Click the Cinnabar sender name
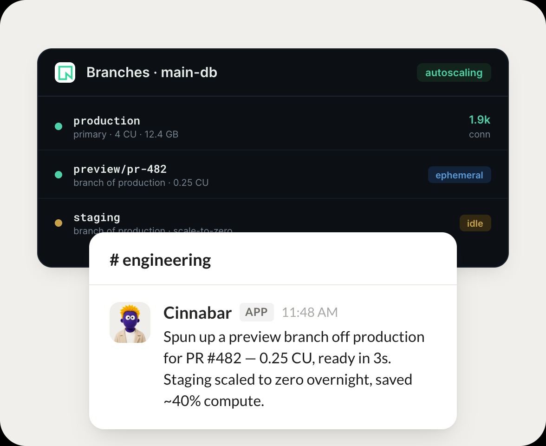The height and width of the screenshot is (446, 546). click(x=197, y=313)
